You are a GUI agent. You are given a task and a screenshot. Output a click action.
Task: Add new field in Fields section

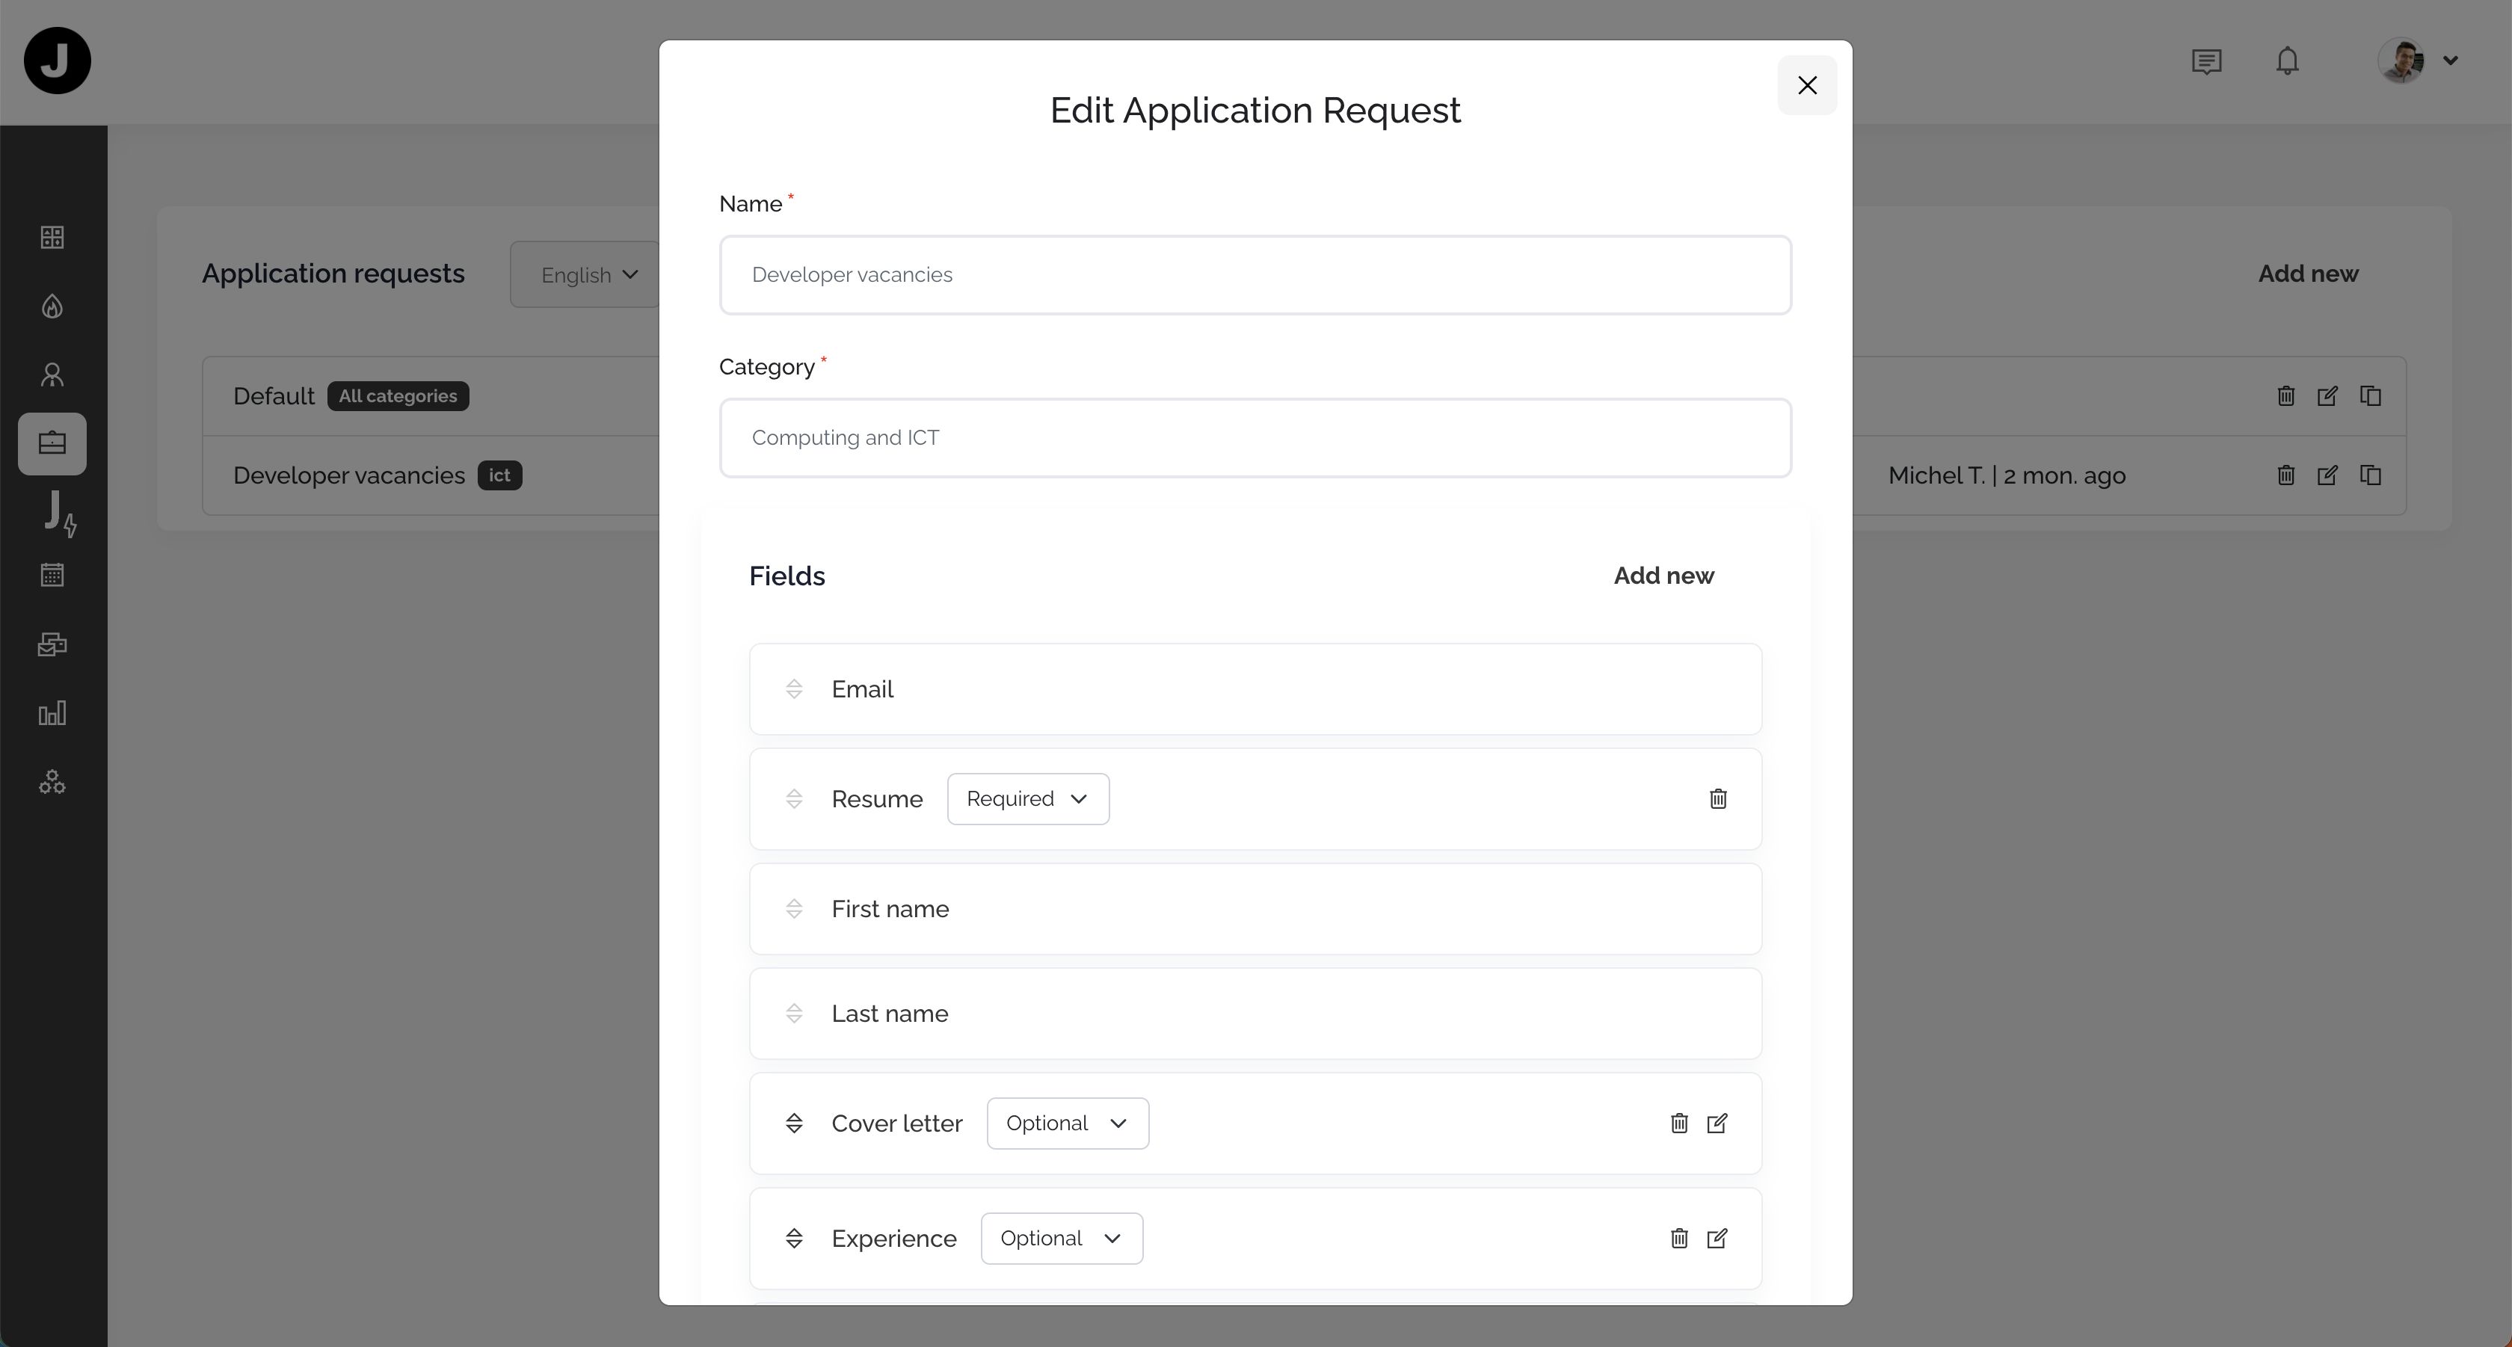pyautogui.click(x=1663, y=576)
